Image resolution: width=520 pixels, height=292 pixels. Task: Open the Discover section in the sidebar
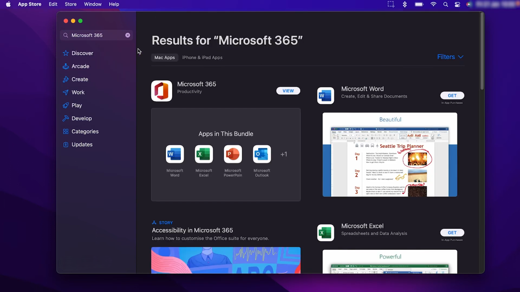(x=82, y=53)
